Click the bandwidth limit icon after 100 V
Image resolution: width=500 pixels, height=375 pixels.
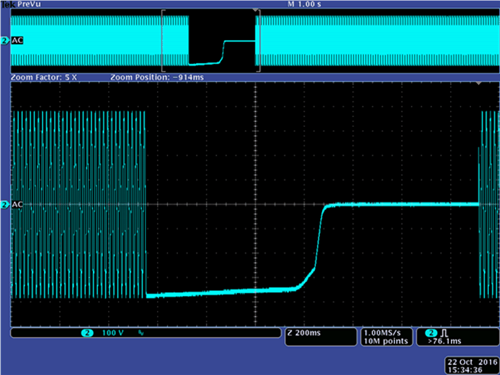coord(141,333)
